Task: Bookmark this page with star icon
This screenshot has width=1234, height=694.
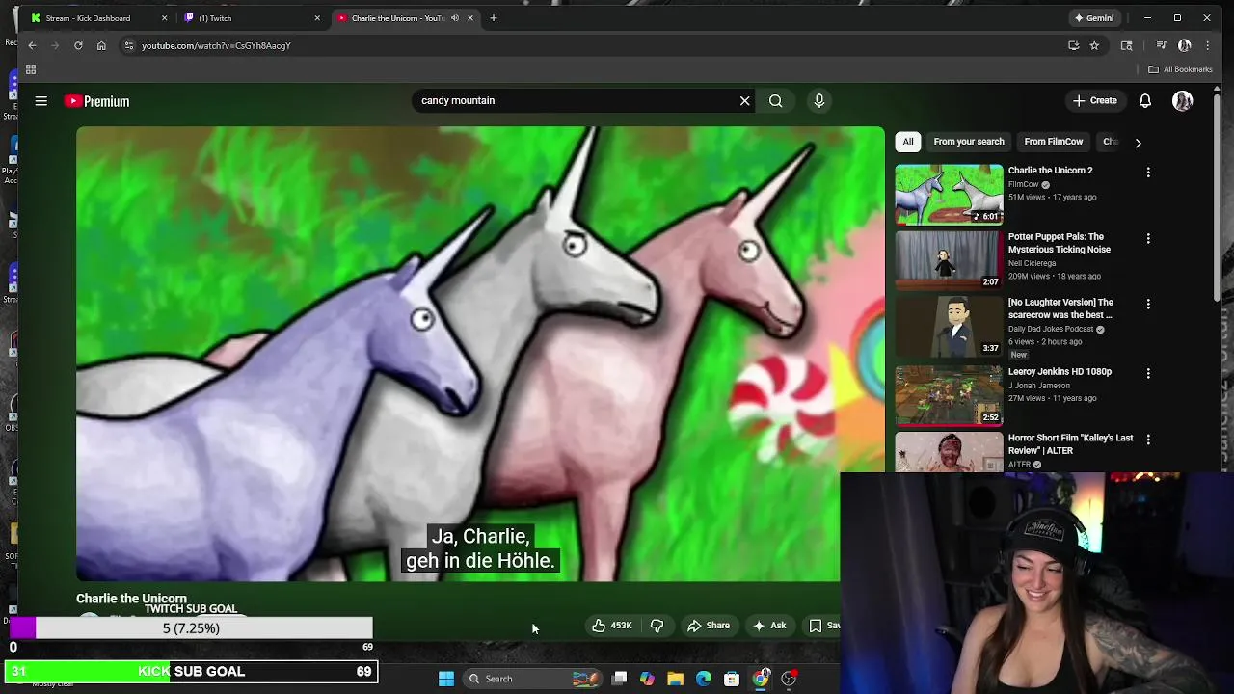Action: click(x=1094, y=45)
